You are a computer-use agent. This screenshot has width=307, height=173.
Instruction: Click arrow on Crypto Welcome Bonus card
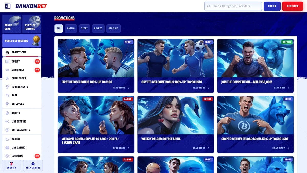click(x=209, y=88)
